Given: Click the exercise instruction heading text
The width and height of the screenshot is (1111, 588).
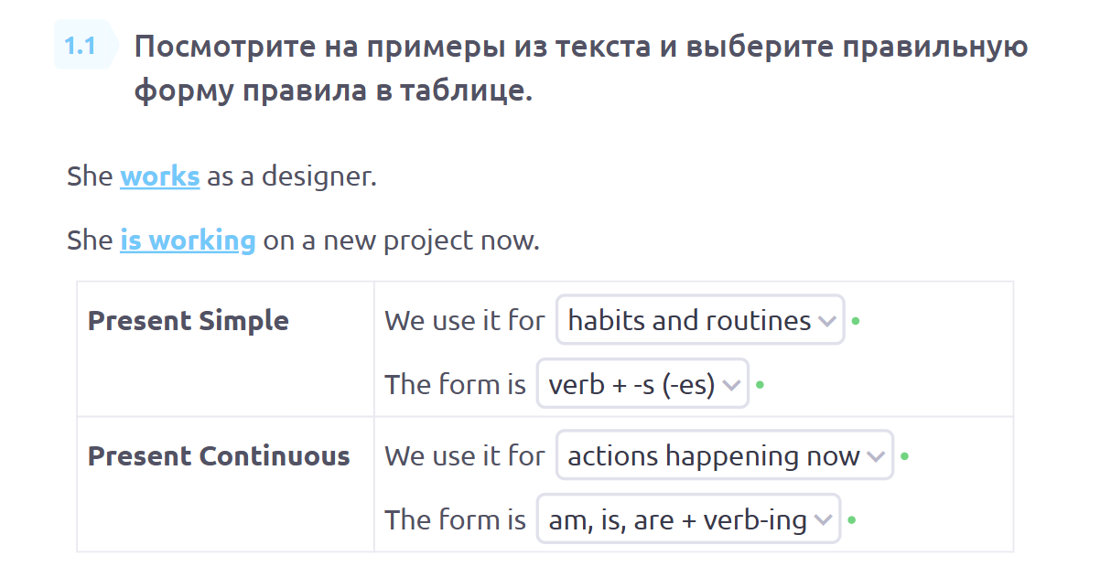Looking at the screenshot, I should (580, 69).
